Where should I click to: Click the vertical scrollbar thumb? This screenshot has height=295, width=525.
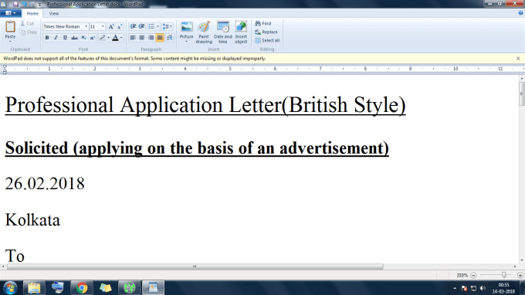pos(522,94)
